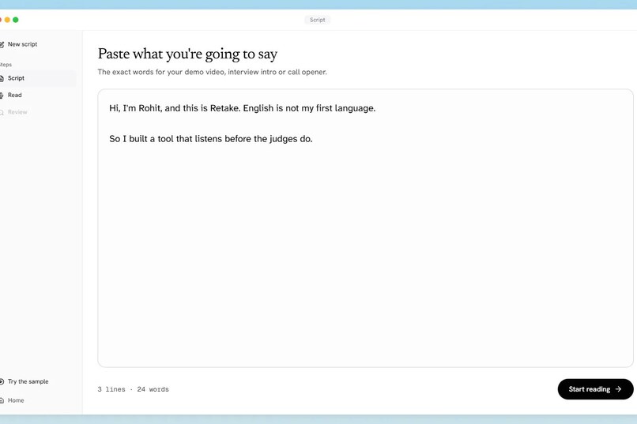Click the New script pencil icon
The image size is (637, 424).
pos(2,44)
